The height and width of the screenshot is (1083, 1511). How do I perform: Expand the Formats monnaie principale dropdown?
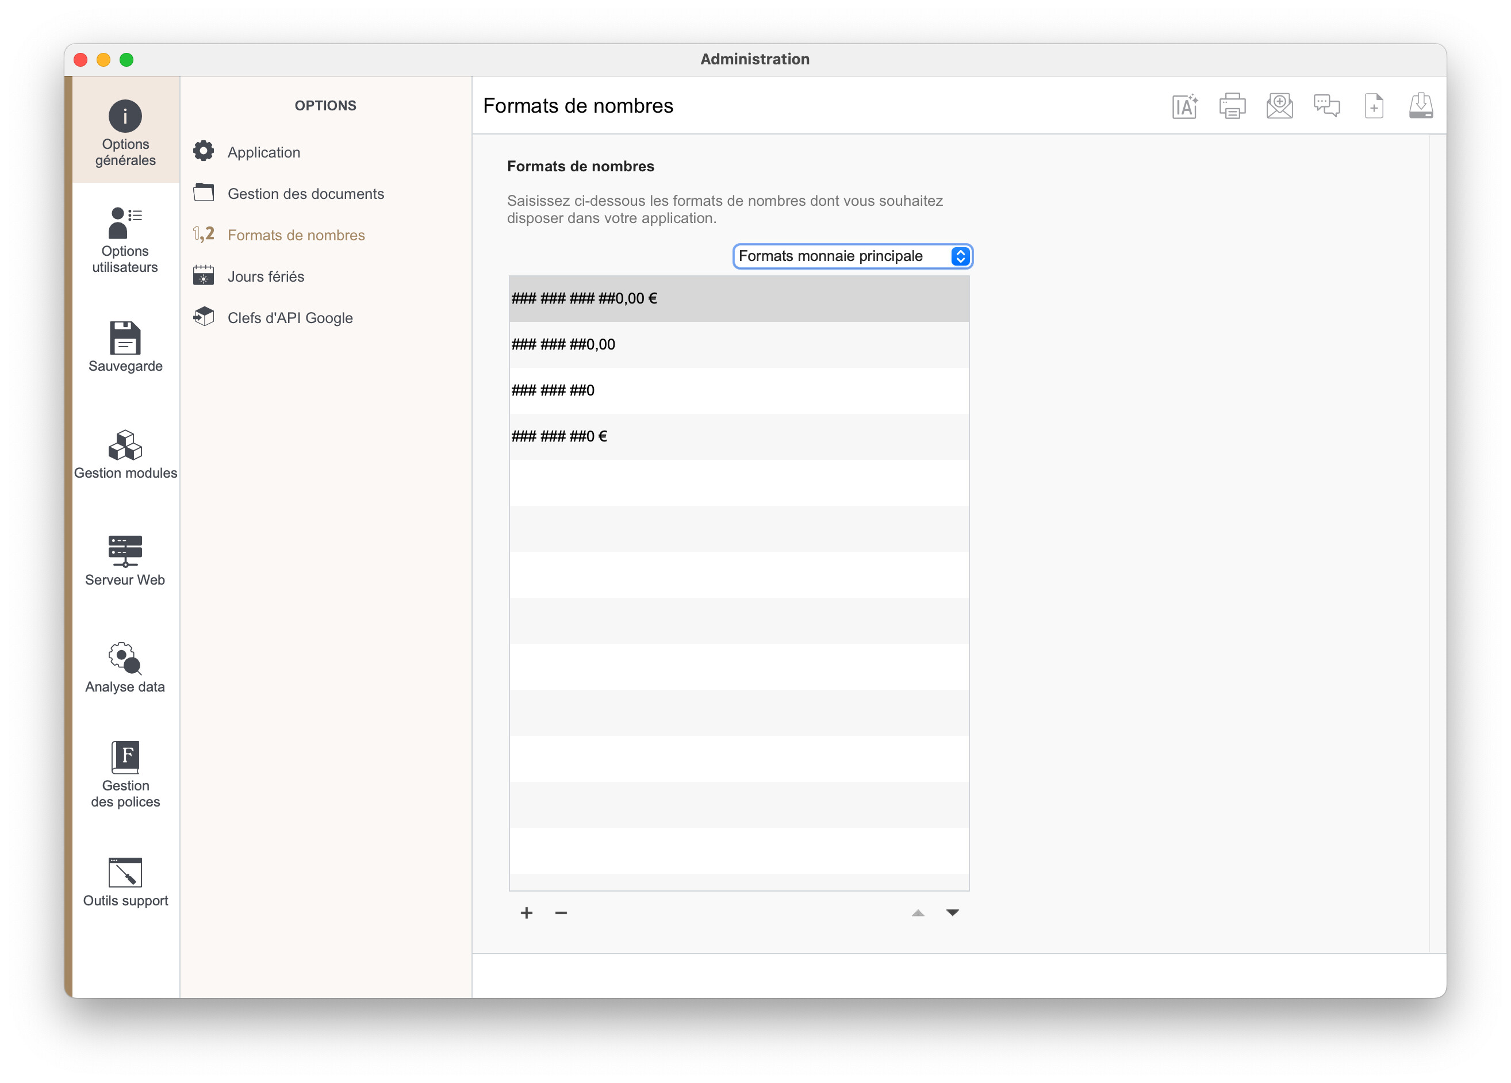coord(853,256)
